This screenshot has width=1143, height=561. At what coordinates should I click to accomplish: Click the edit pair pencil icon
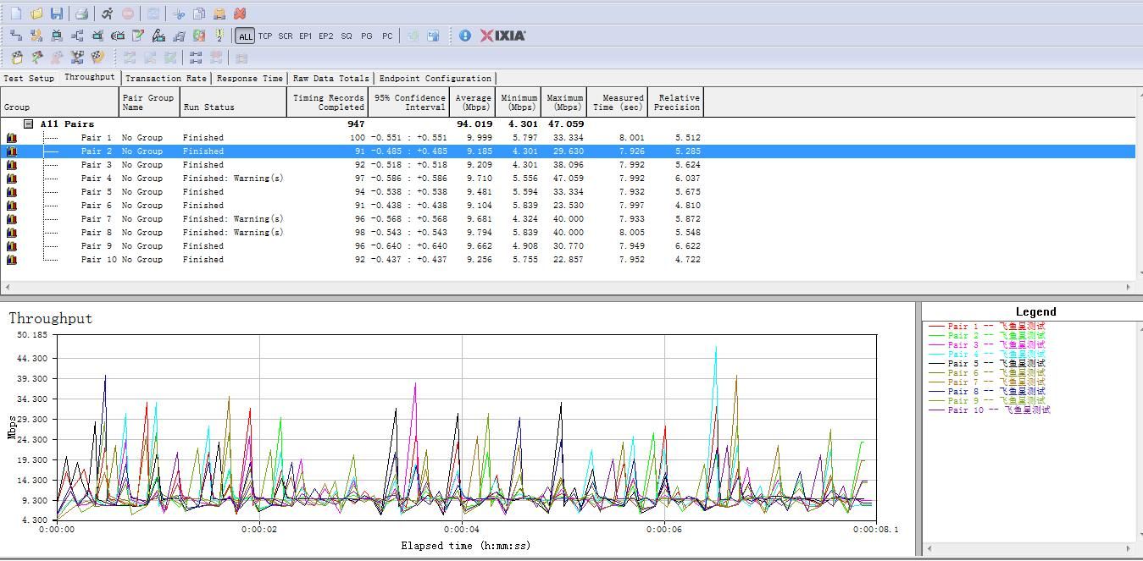138,36
